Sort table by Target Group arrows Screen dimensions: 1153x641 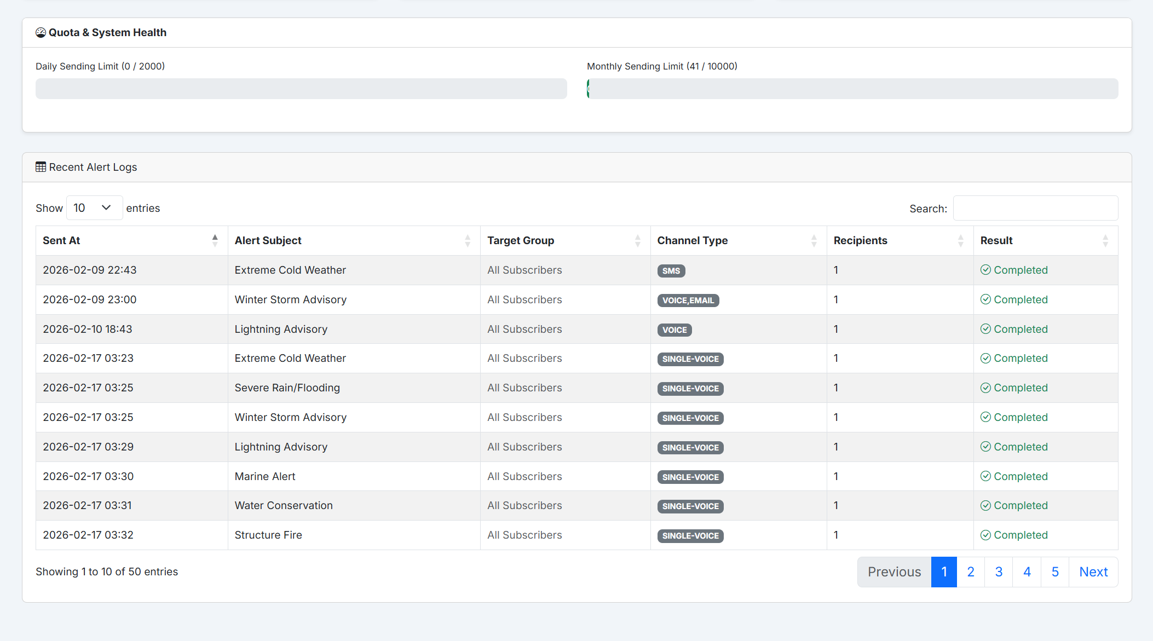point(637,241)
